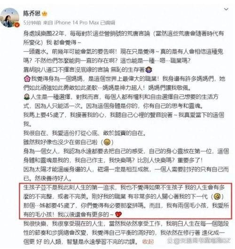The height and width of the screenshot is (249, 235).
Task: Click the pink flower emoji before 我覺得身為
Action: click(27, 79)
